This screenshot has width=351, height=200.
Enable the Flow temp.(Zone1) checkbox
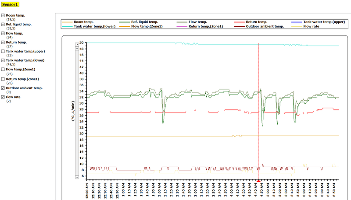click(x=3, y=70)
